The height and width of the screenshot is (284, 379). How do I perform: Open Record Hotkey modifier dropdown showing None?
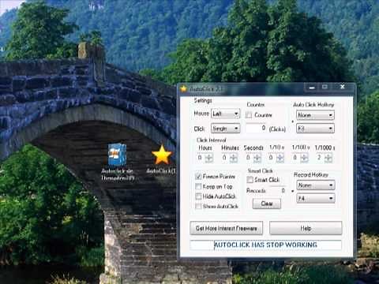point(316,185)
